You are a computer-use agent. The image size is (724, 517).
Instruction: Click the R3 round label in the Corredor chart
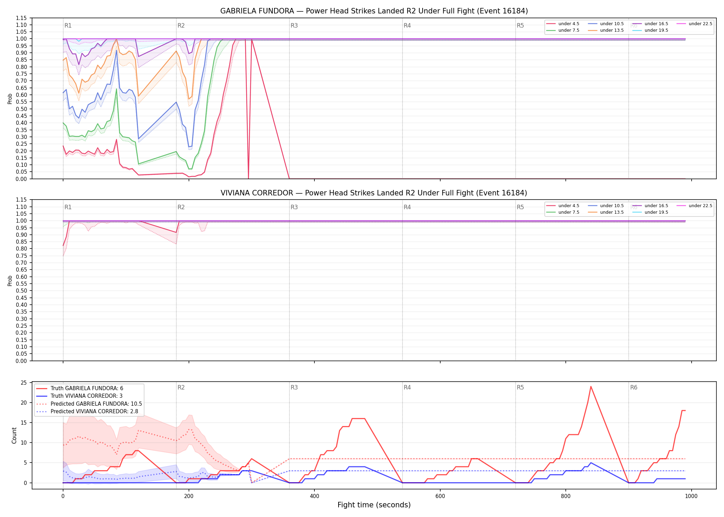[294, 207]
